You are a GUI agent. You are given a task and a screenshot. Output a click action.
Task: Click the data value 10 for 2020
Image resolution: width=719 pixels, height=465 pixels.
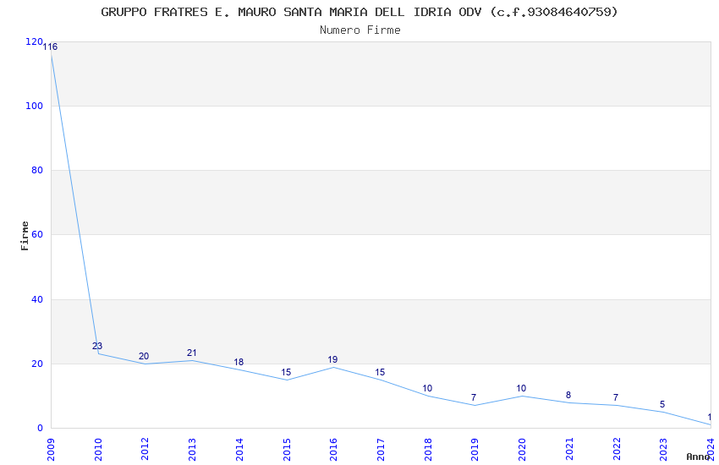click(x=521, y=388)
